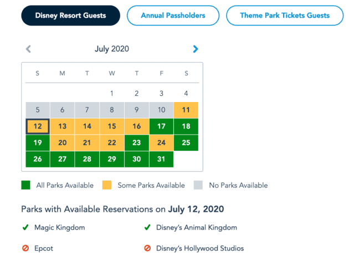Click the July 2020 month heading
Screen dimensions: 349x260
click(112, 49)
